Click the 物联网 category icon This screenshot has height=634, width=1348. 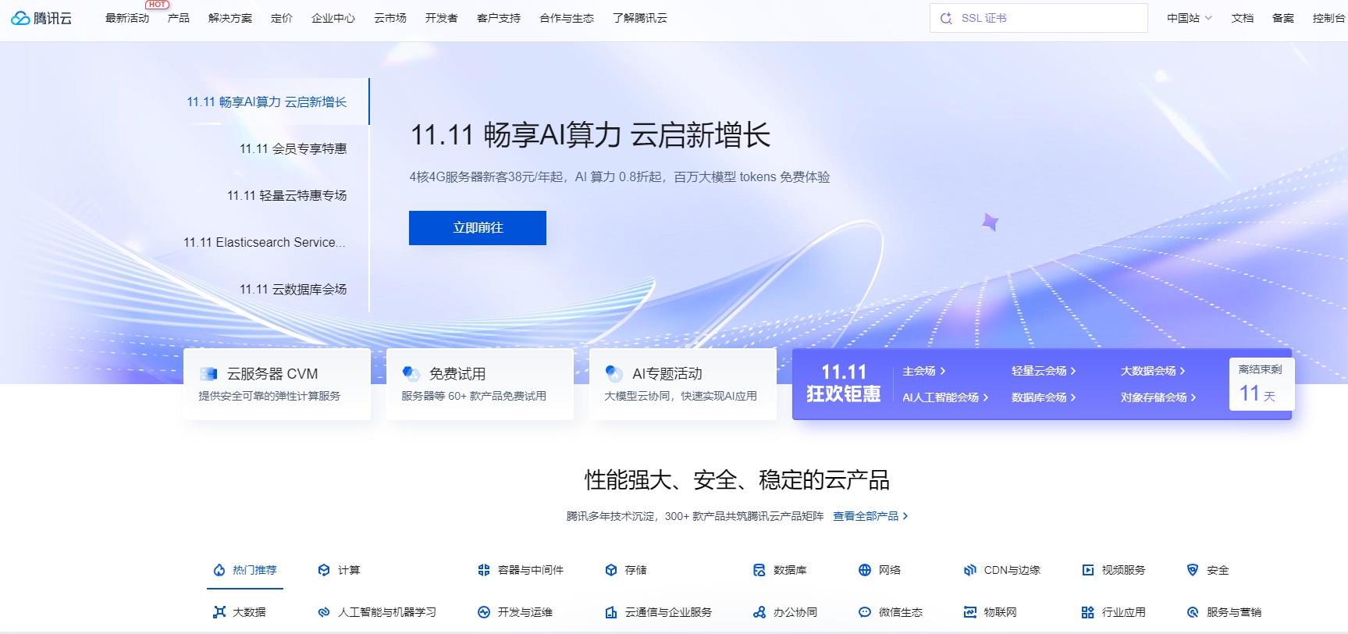click(x=970, y=612)
